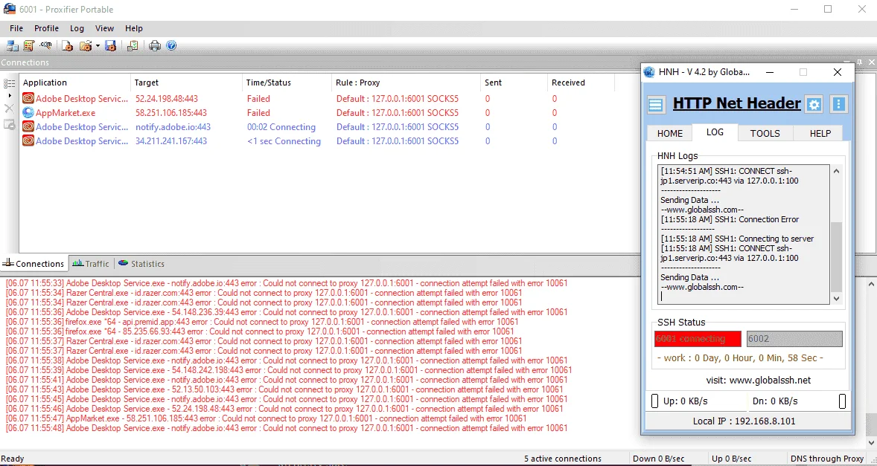Click the Dn: 0 KB/s indicator in HNH

pos(775,401)
